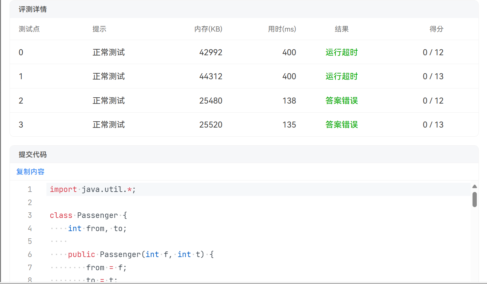Image resolution: width=487 pixels, height=284 pixels.
Task: Click the 用时(ms) column header
Action: click(x=282, y=29)
